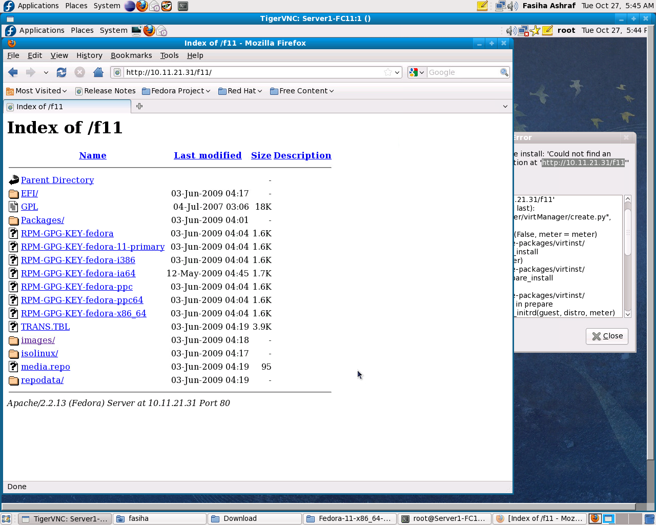Click the volume speaker icon in top panel
The width and height of the screenshot is (656, 525).
(x=512, y=6)
